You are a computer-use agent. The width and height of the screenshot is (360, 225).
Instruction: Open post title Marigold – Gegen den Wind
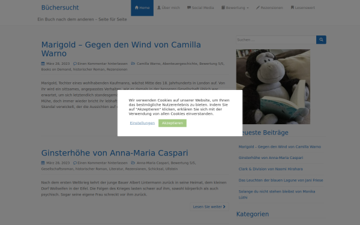[x=121, y=49]
